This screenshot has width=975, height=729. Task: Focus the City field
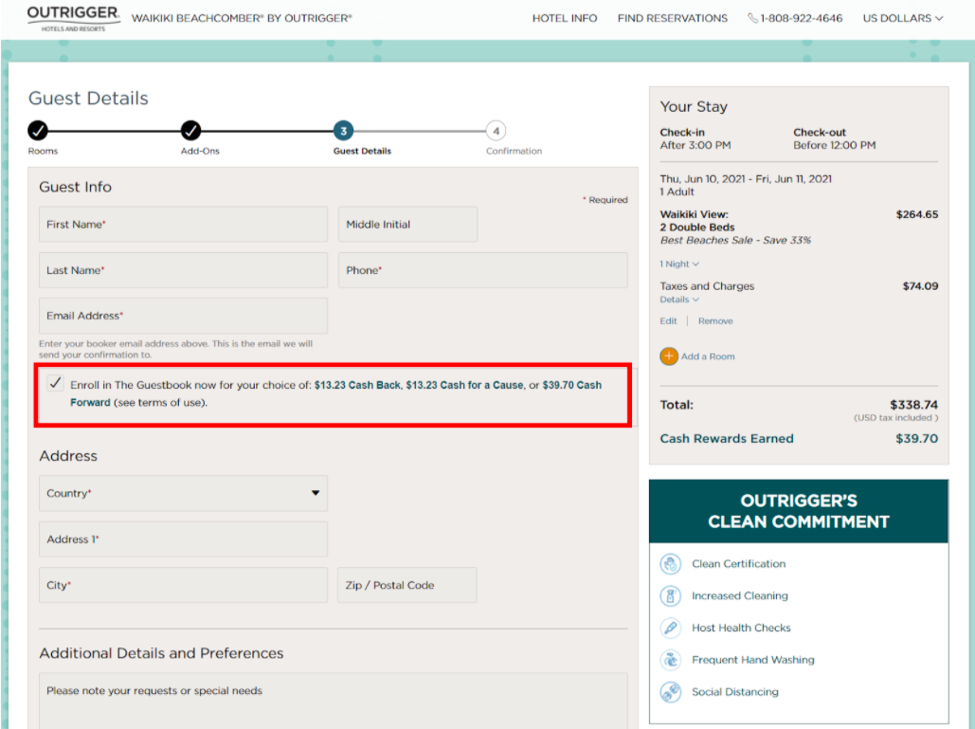coord(183,585)
